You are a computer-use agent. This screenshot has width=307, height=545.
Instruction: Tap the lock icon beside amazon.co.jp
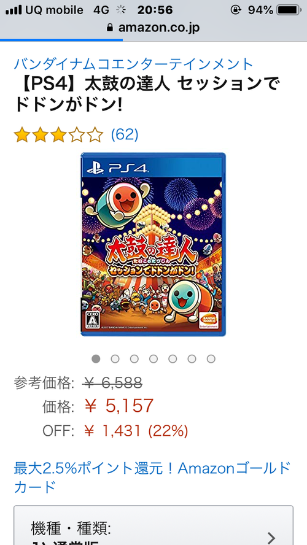(x=110, y=28)
